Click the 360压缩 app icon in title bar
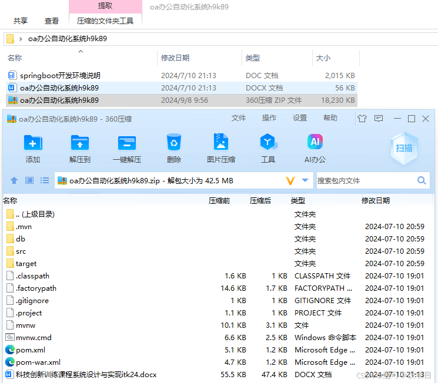 point(11,119)
